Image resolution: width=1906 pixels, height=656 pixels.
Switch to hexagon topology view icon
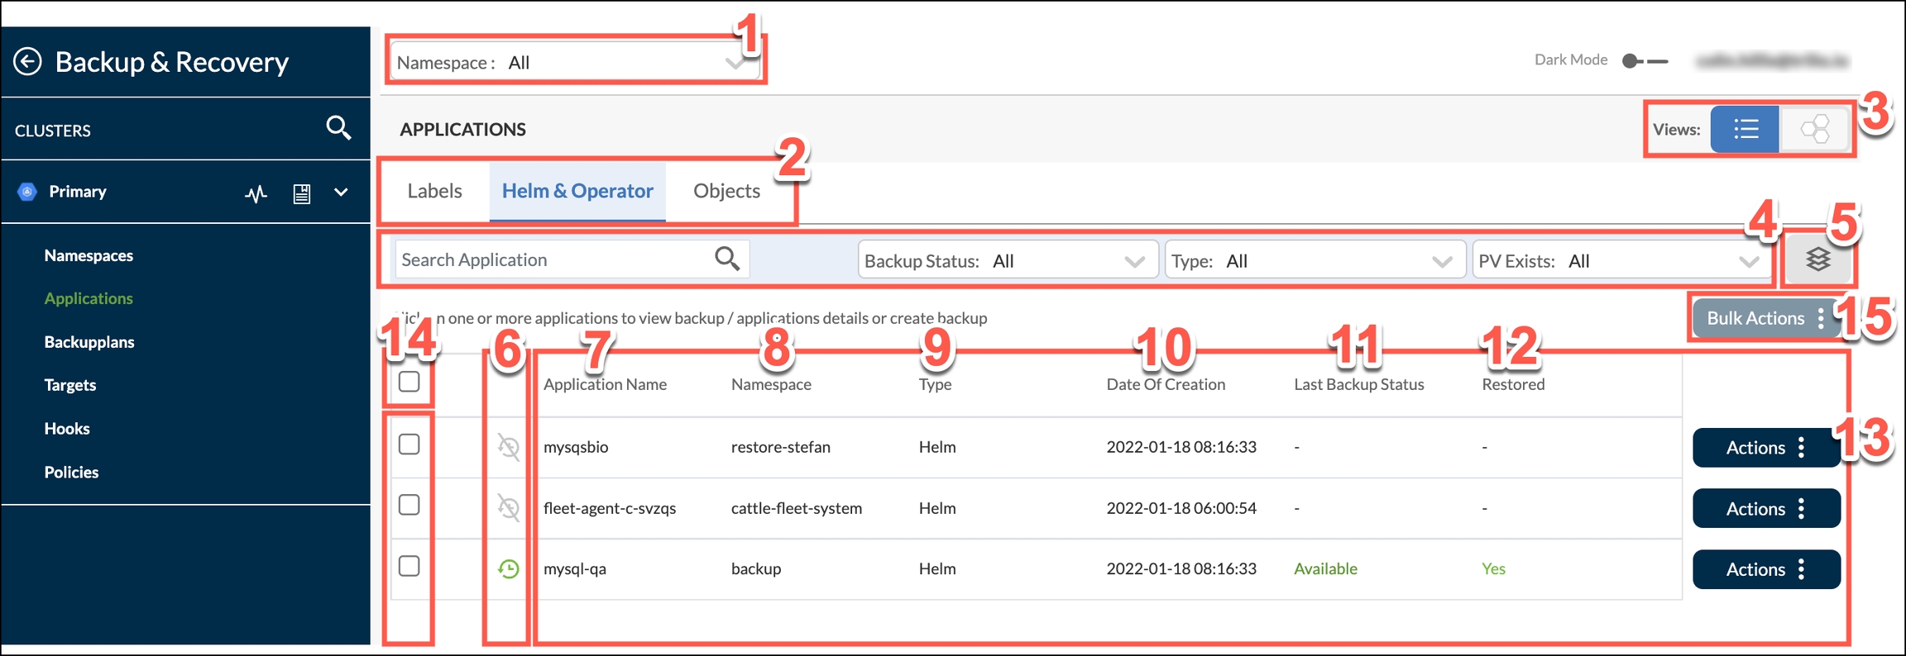(1814, 130)
